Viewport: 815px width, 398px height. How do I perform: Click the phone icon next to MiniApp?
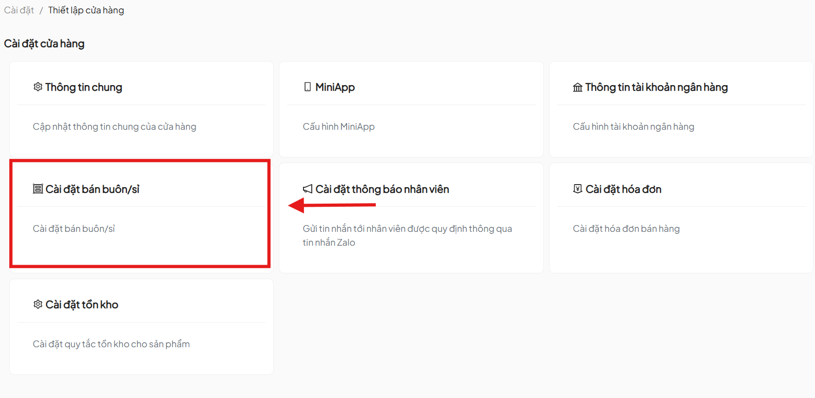[x=307, y=87]
